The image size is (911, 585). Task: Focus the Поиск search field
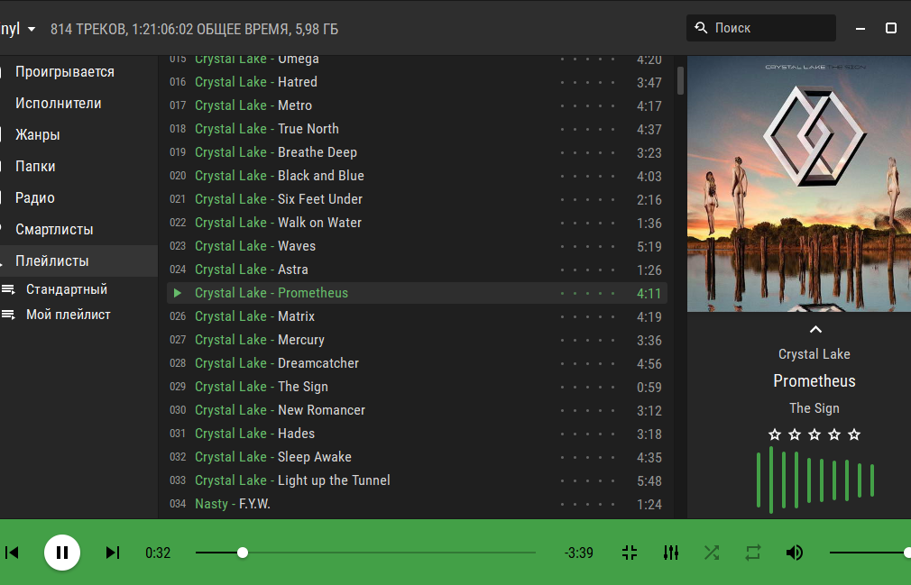pyautogui.click(x=761, y=28)
